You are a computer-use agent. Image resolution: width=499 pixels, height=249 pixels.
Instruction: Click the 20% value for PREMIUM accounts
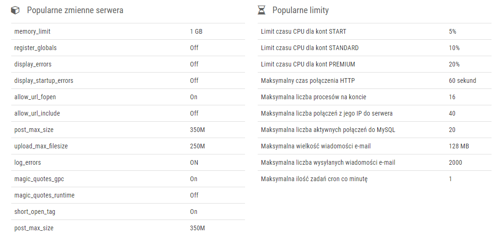454,64
